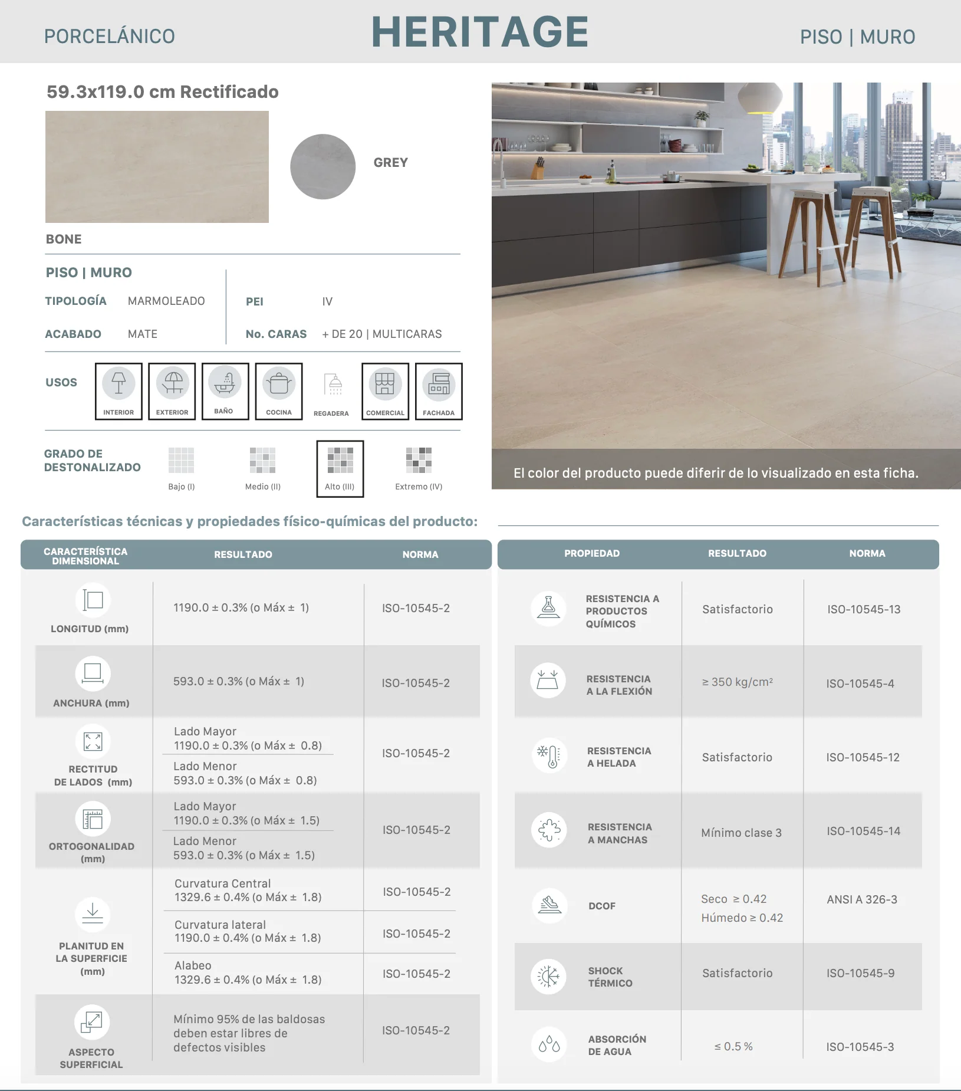Select Alto (III) shade variation option
Image resolution: width=961 pixels, height=1091 pixels.
click(x=340, y=469)
